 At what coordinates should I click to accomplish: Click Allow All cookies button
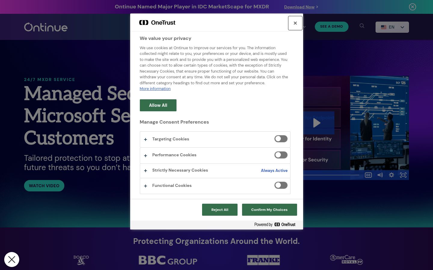(158, 105)
